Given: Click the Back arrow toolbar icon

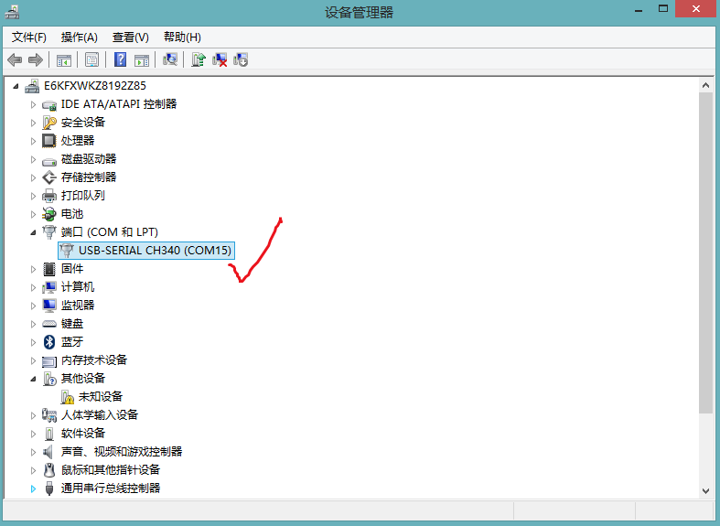Looking at the screenshot, I should [x=15, y=59].
